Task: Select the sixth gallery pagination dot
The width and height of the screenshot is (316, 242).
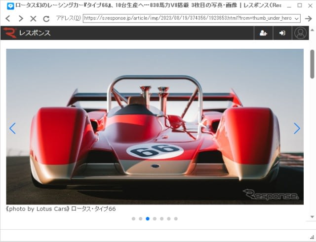Action: [169, 219]
